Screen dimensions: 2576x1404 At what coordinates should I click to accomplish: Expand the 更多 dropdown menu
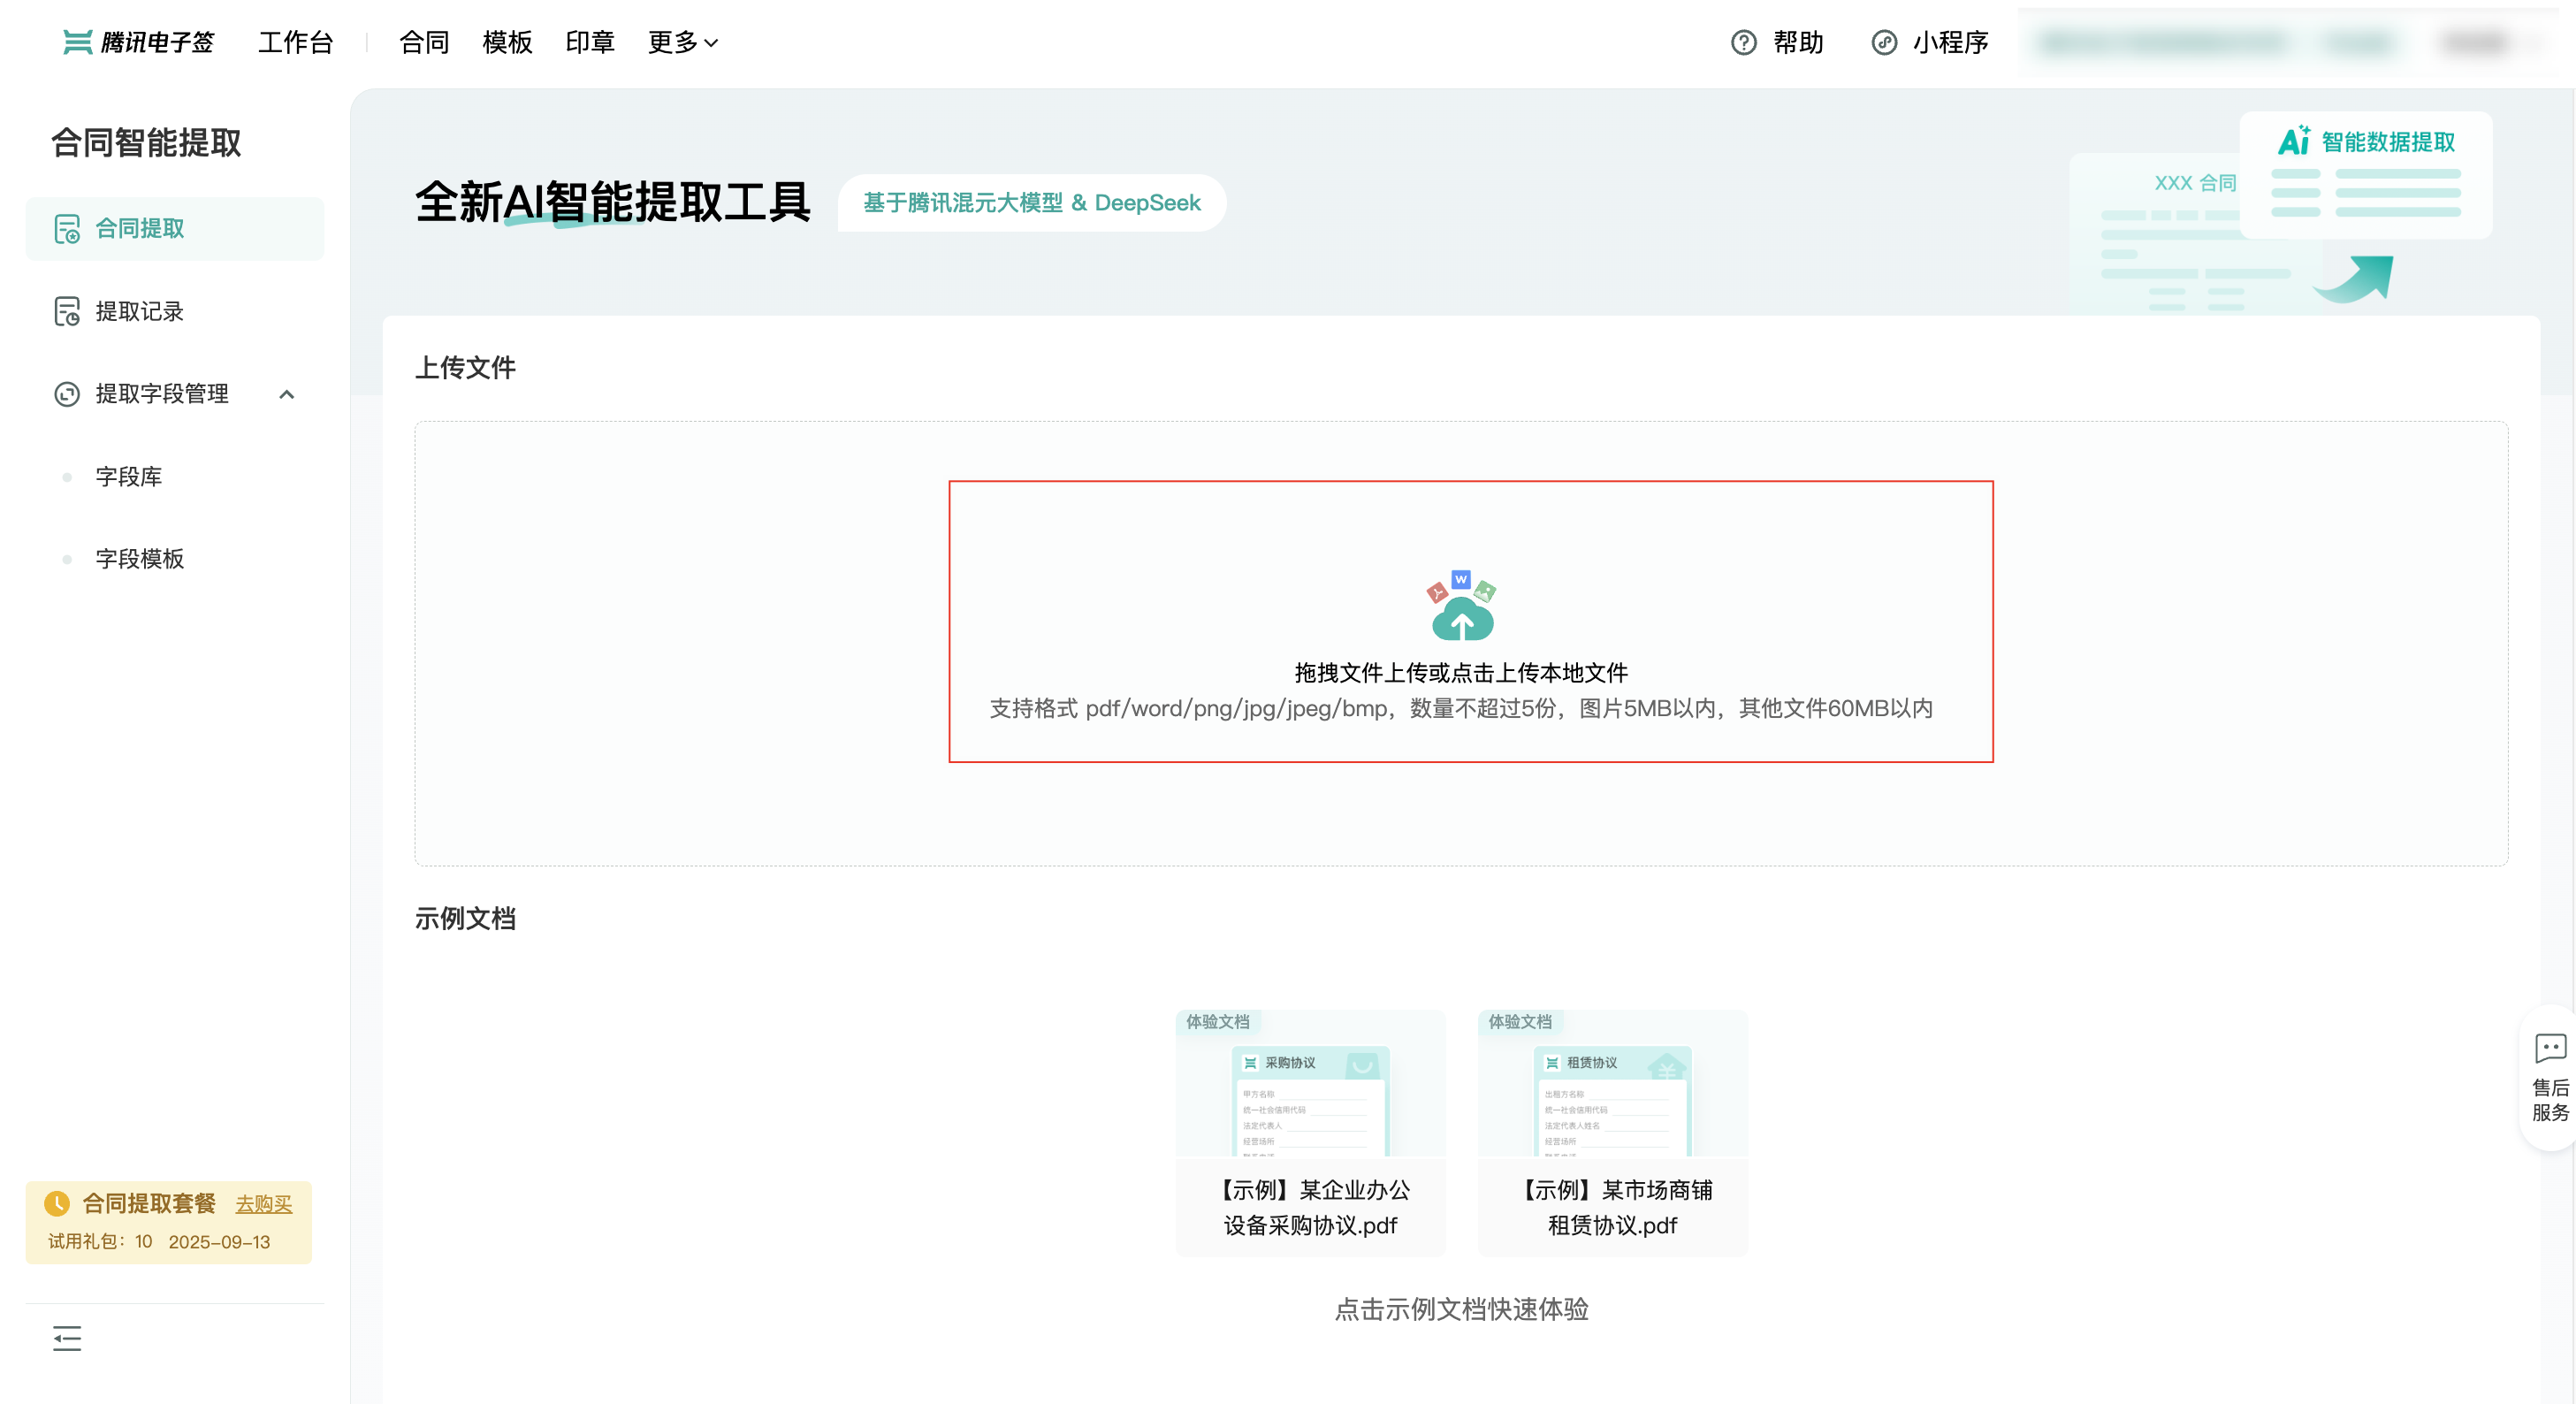[x=683, y=42]
